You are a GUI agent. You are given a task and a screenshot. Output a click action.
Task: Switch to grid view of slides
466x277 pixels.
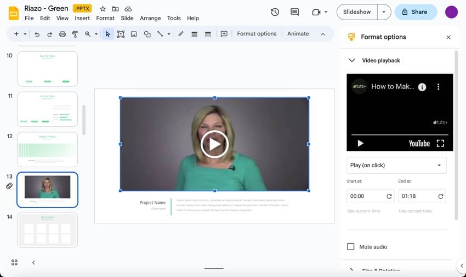(x=14, y=263)
